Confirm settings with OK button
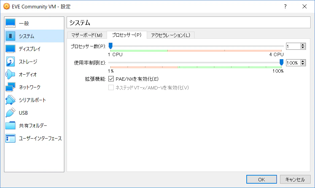This screenshot has height=188, width=315. [x=261, y=179]
